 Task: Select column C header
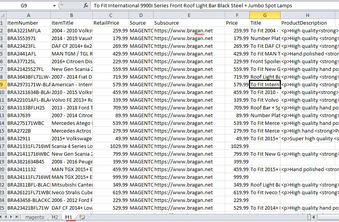[111, 15]
